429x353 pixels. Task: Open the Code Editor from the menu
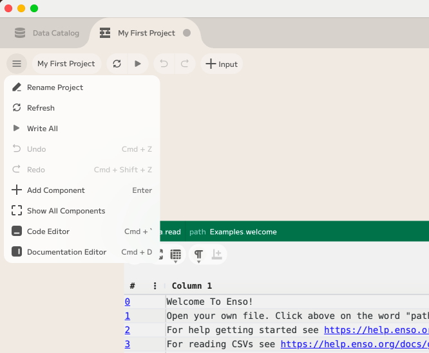(82, 231)
